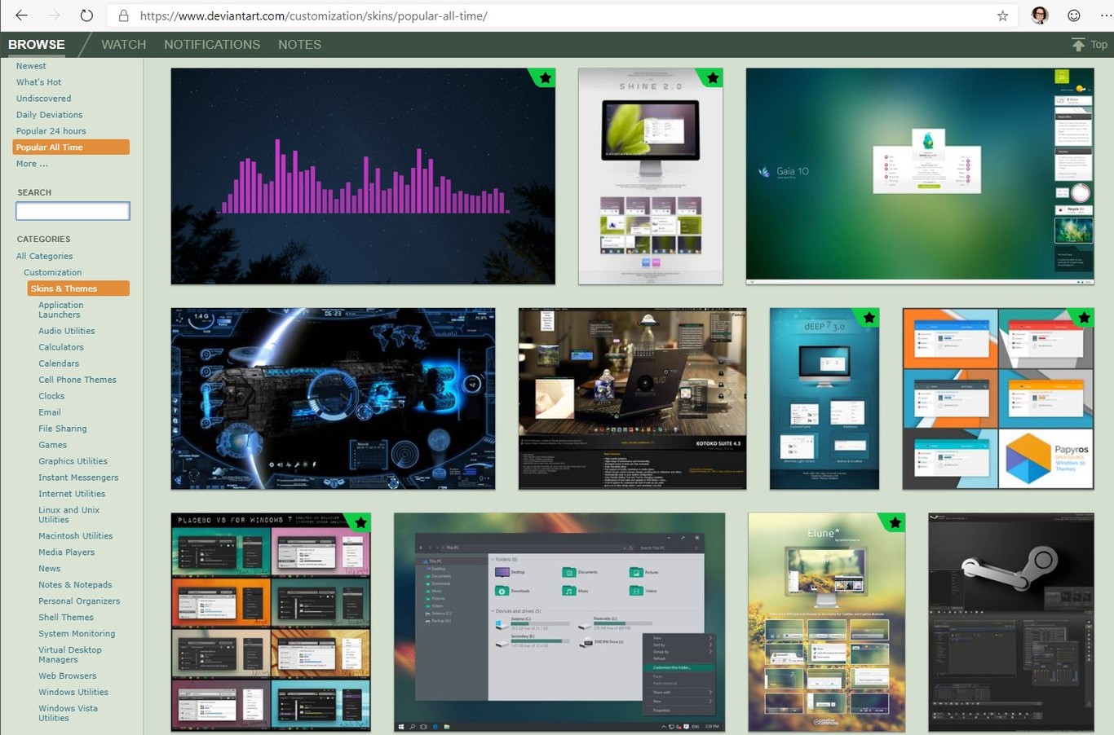Expand the More ... browse options
Viewport: 1114px width, 735px height.
tap(32, 164)
